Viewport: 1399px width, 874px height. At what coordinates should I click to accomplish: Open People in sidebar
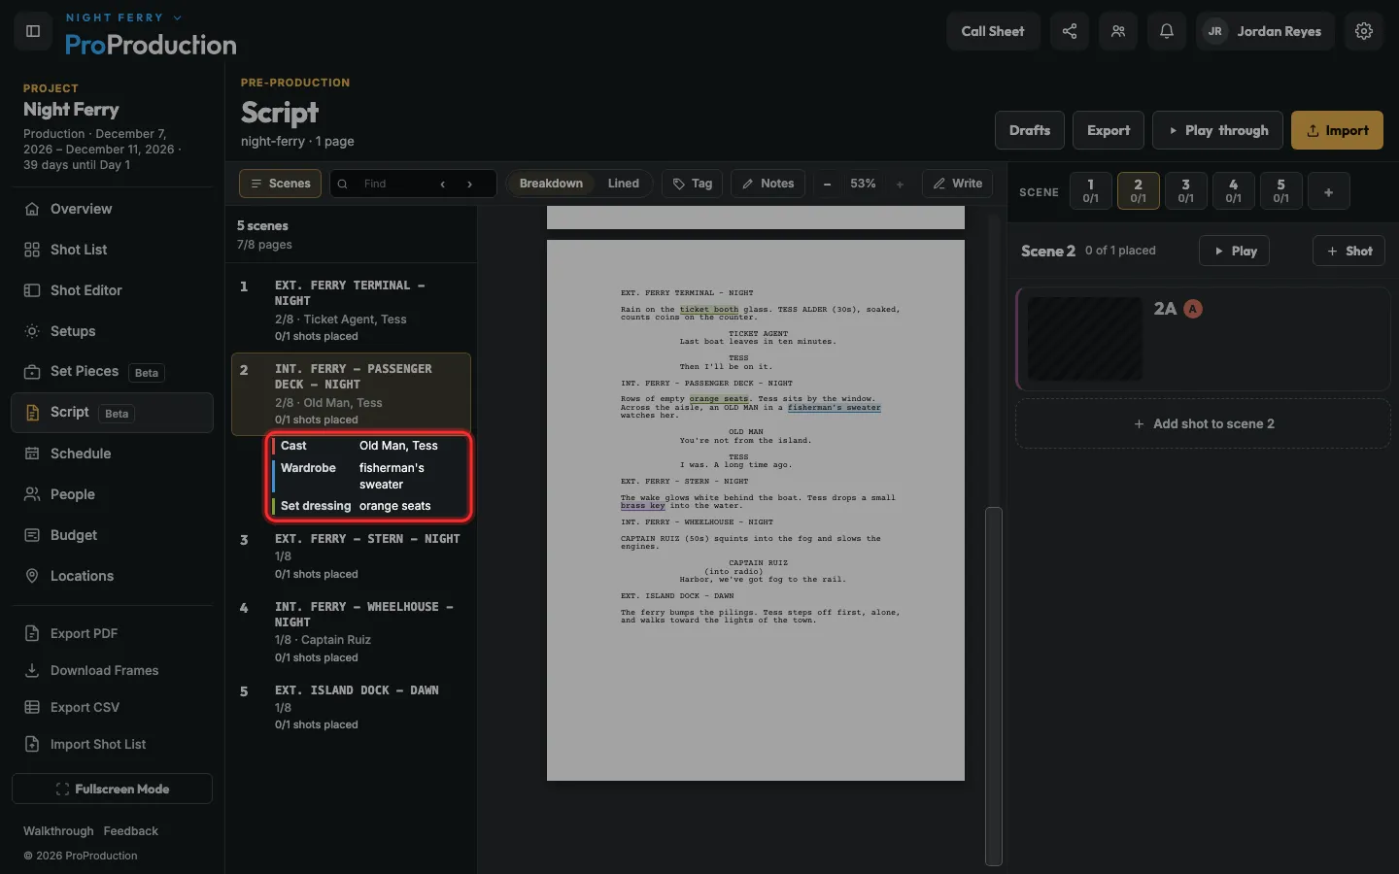[112, 494]
